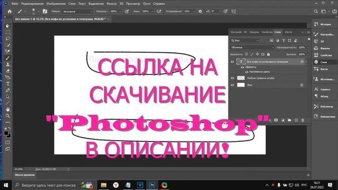The height and width of the screenshot is (190, 338).
Task: Toggle lock position
Action: click(x=257, y=54)
